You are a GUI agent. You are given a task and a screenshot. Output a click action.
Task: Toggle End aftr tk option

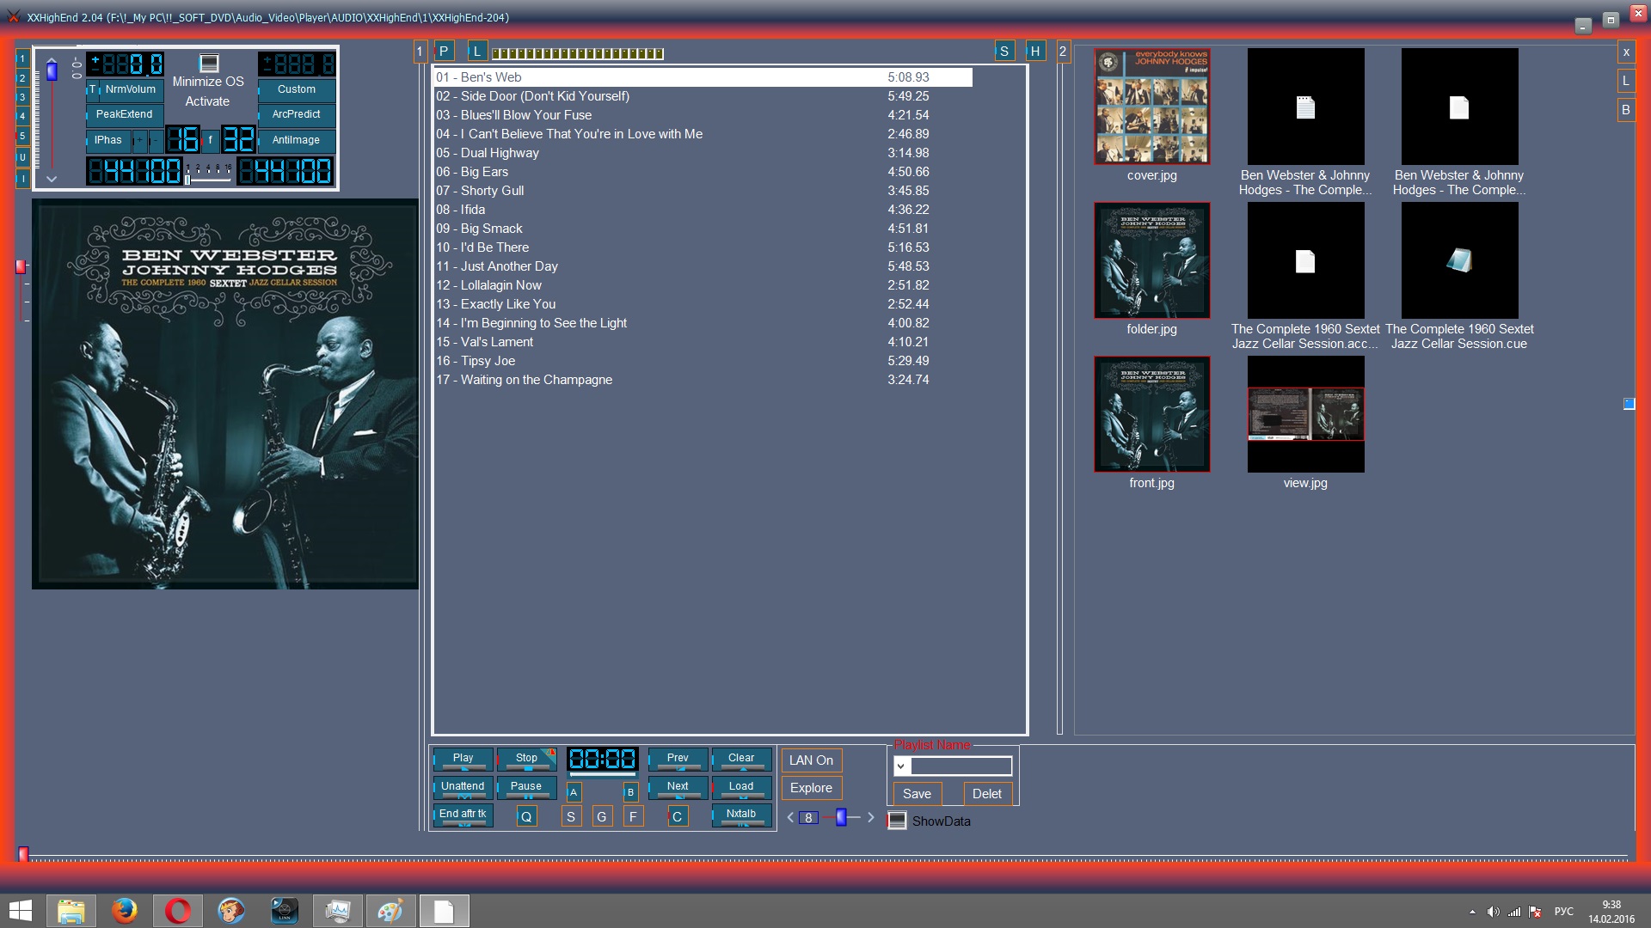click(463, 814)
